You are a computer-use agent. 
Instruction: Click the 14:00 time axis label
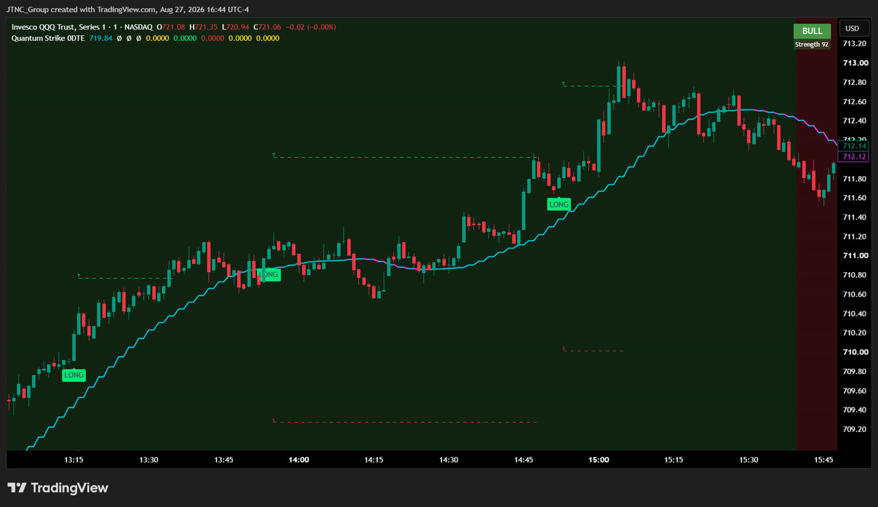pyautogui.click(x=299, y=460)
